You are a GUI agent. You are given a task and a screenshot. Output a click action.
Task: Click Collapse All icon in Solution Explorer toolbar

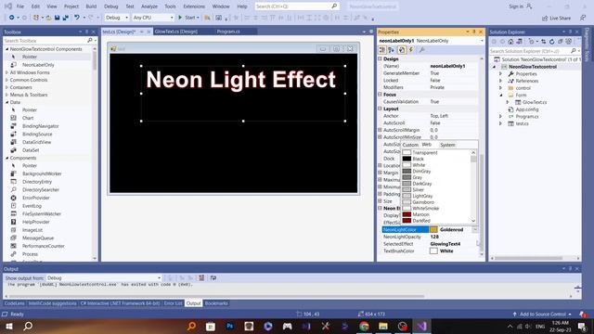pyautogui.click(x=561, y=42)
